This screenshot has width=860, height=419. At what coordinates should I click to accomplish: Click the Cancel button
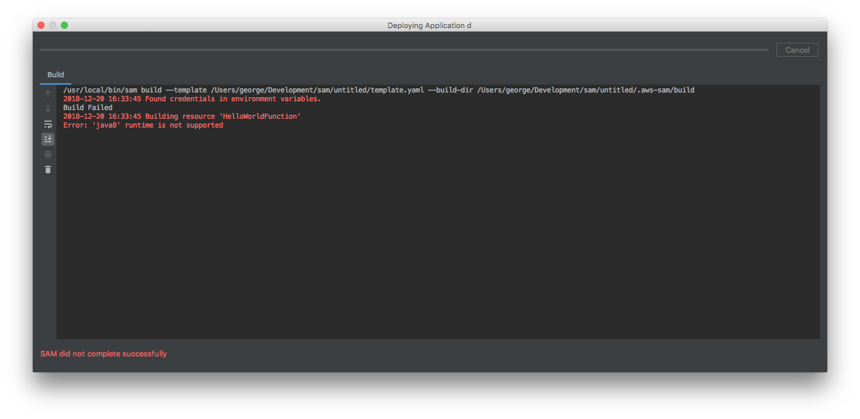(x=797, y=50)
